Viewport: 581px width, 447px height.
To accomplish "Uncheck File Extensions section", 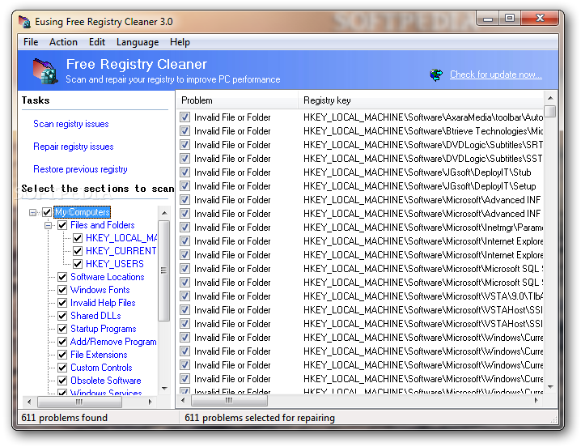I will tap(62, 355).
